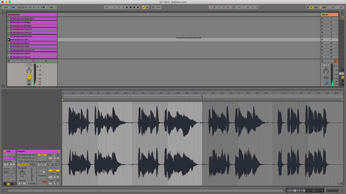
Task: Solo the Saxophones track
Action: click(29, 81)
